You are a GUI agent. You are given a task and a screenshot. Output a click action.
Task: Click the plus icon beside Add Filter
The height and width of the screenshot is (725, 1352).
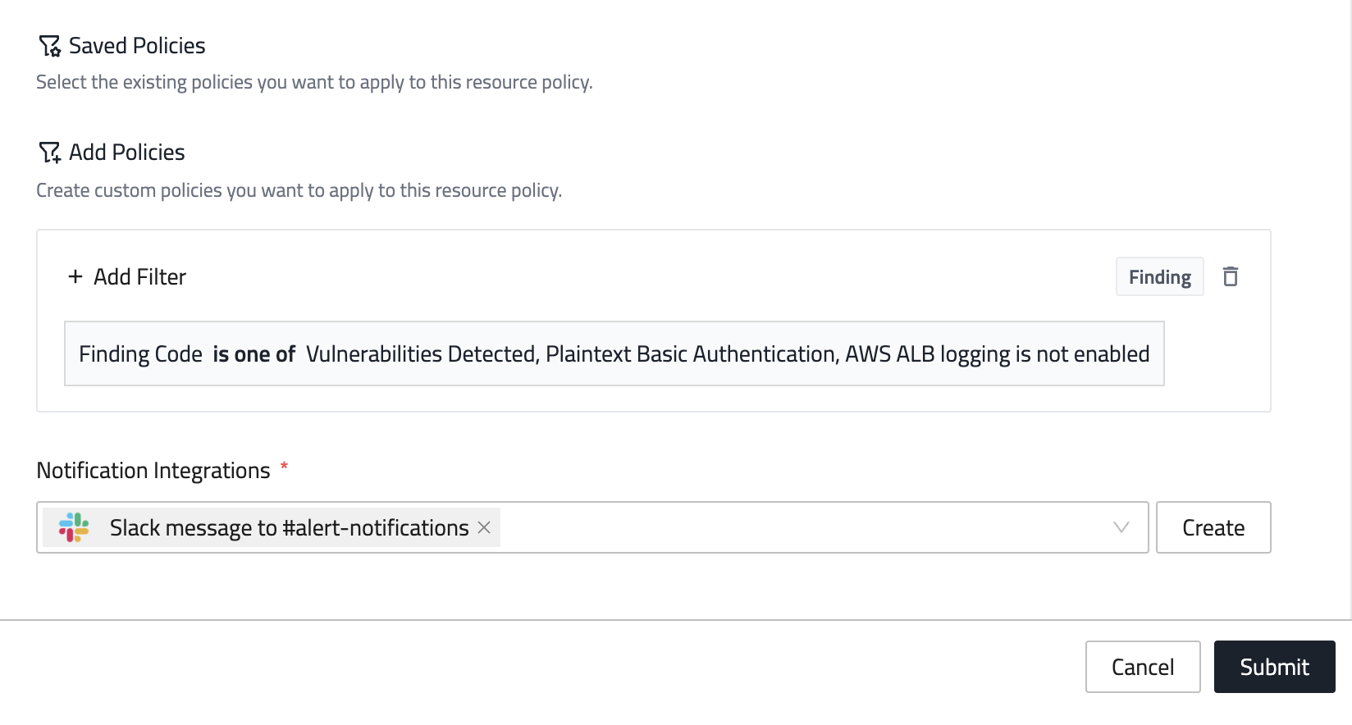tap(75, 277)
